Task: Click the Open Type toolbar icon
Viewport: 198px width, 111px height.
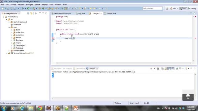Action: point(49,9)
